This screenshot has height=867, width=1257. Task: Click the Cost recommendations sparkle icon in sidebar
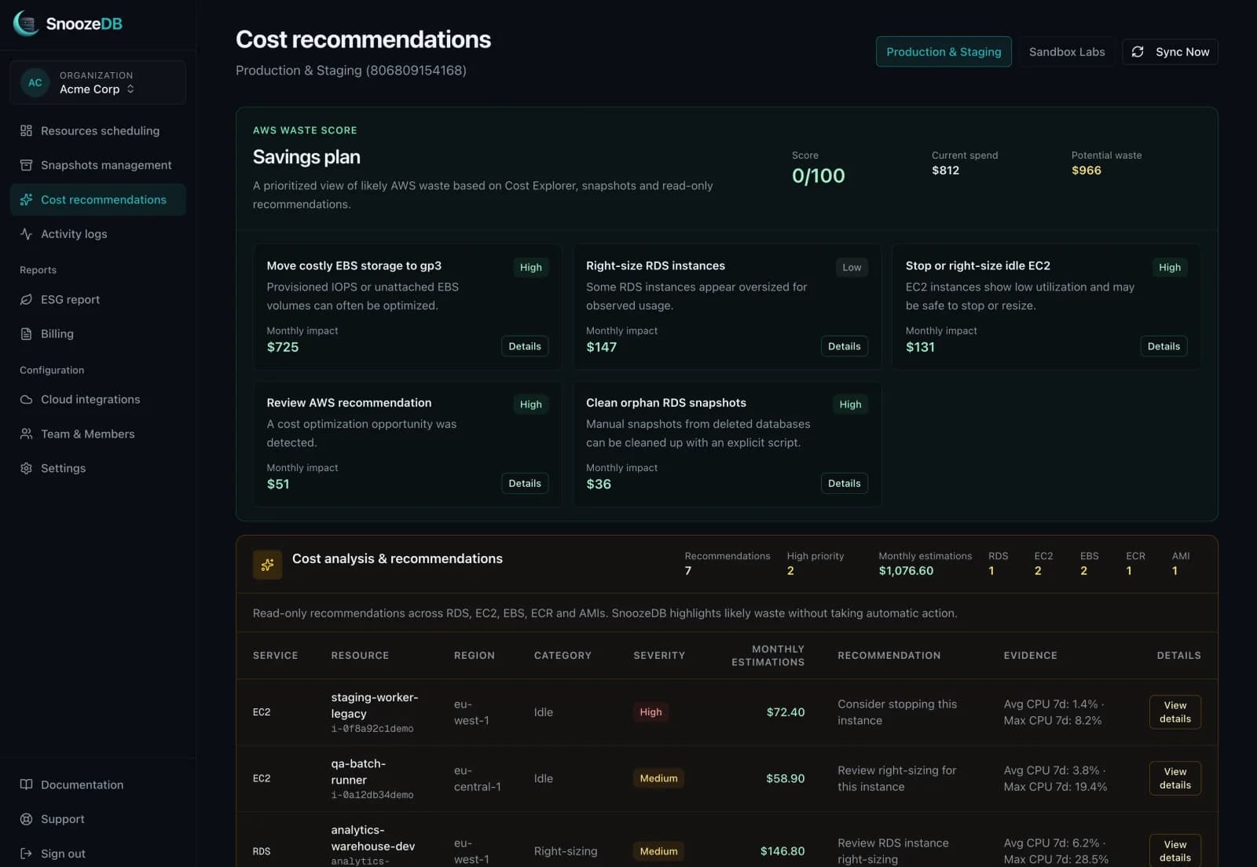pos(26,199)
